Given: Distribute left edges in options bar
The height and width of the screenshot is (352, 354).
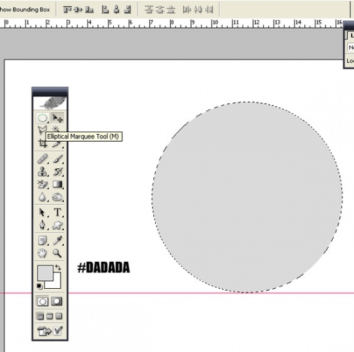Looking at the screenshot, I should tap(187, 10).
